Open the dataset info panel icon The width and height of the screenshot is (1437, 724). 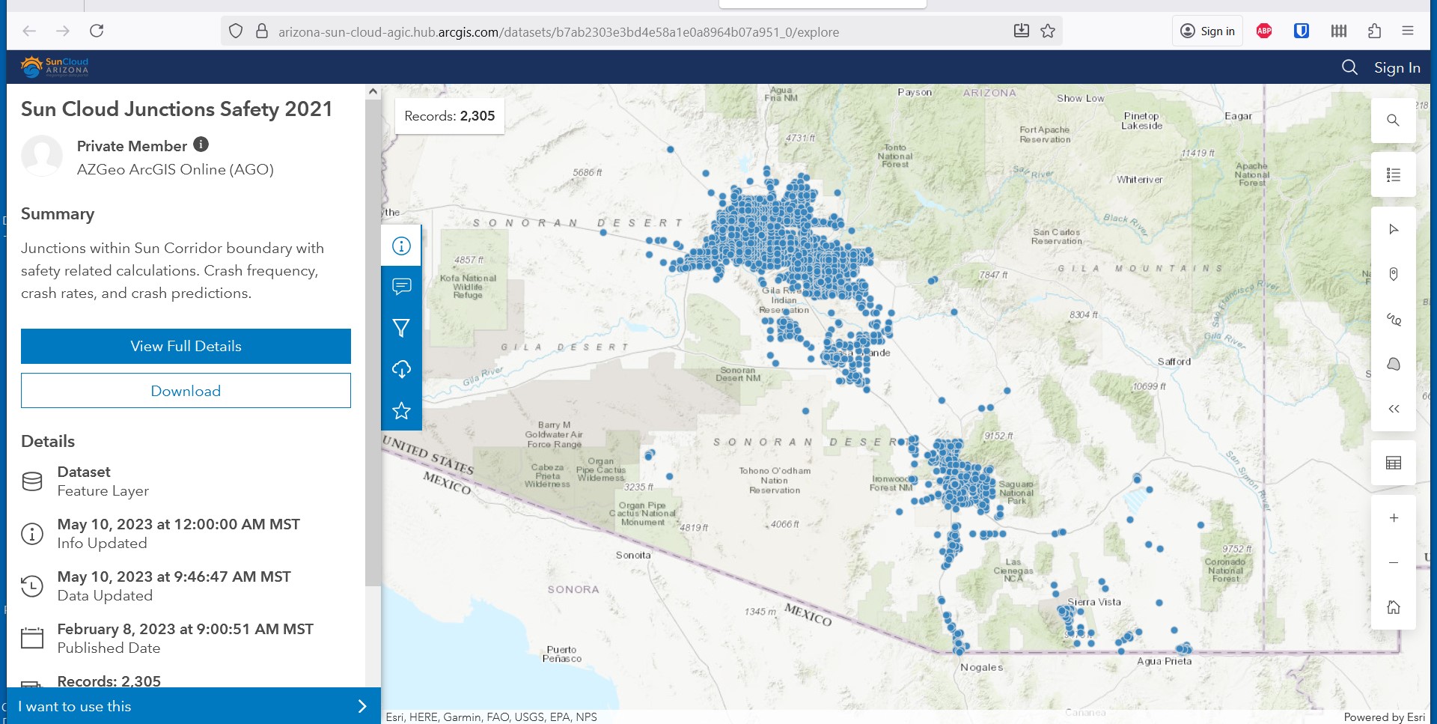[x=401, y=246]
